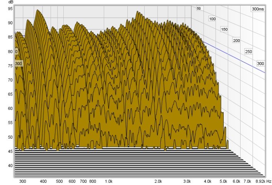Click the 40 dB level axis label

pos(10,165)
